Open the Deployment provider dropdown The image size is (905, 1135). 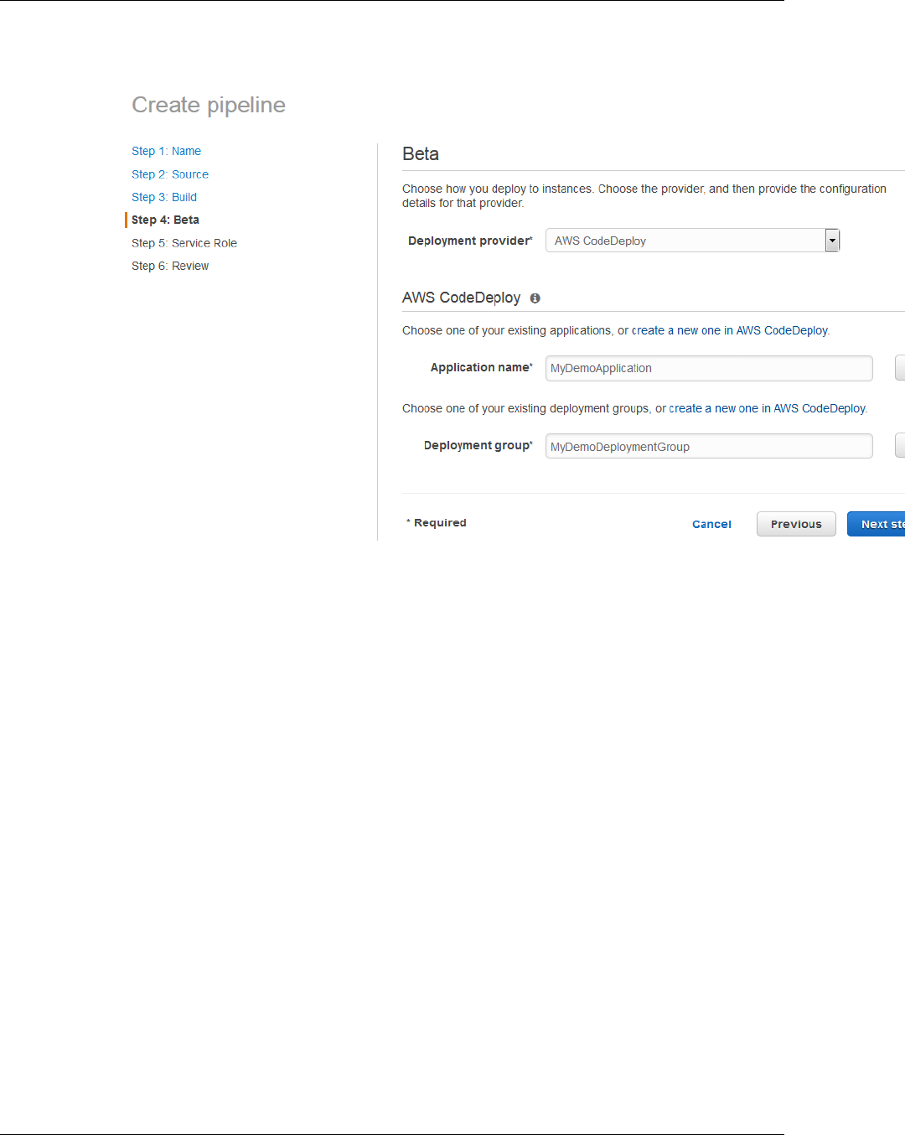(692, 241)
